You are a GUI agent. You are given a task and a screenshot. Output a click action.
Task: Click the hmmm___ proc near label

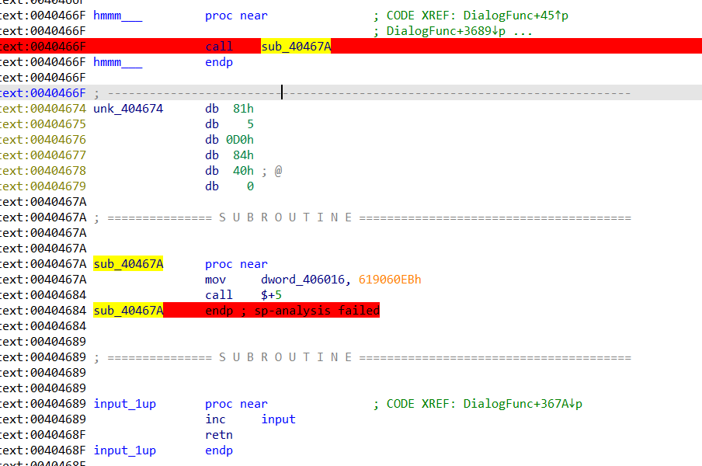pyautogui.click(x=118, y=16)
